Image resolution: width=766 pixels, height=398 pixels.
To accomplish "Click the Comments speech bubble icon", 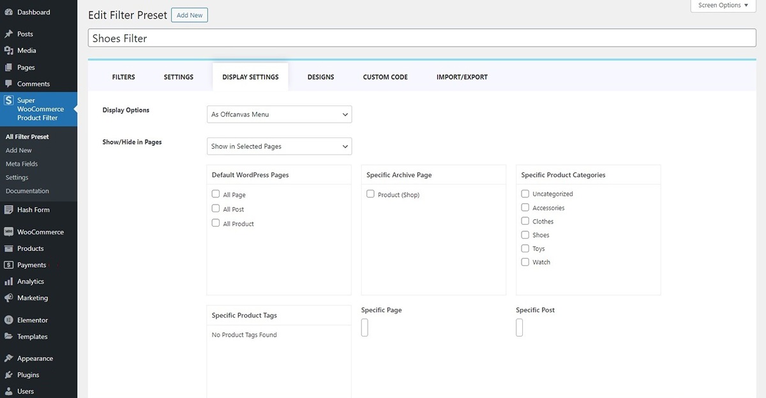I will pos(8,84).
